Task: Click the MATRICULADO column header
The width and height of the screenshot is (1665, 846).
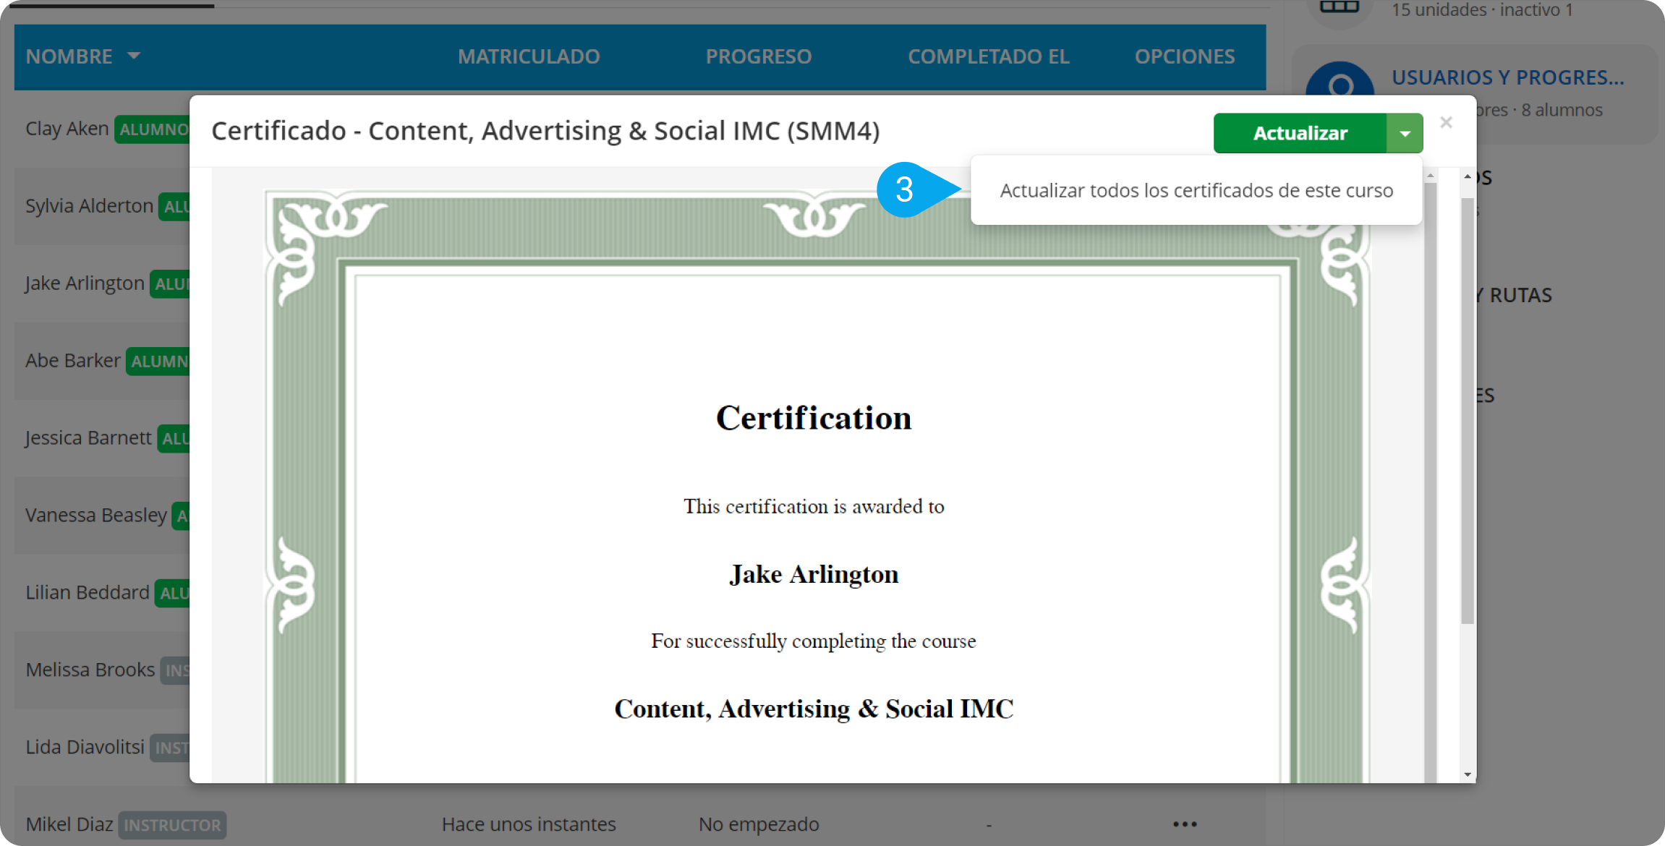Action: coord(529,56)
